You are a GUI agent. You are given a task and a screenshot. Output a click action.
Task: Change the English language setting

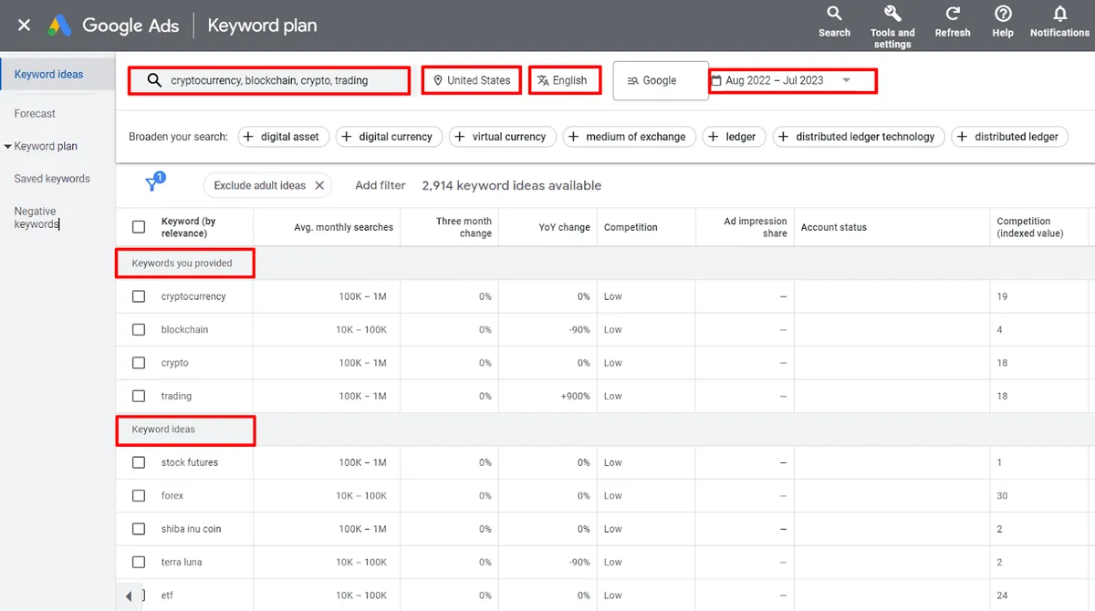564,80
